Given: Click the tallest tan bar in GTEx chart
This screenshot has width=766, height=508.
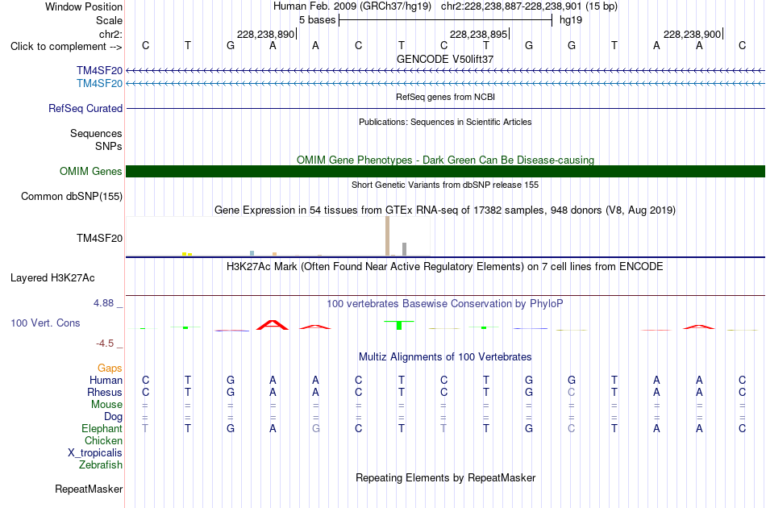Looking at the screenshot, I should click(x=387, y=236).
